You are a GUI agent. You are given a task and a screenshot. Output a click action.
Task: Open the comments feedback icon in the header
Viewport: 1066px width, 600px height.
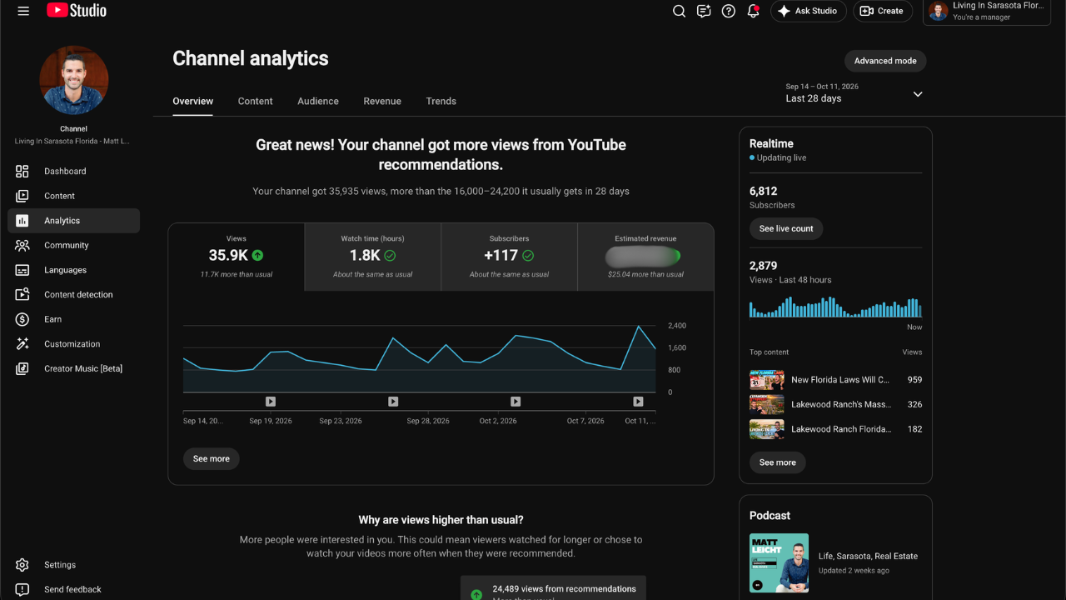click(704, 11)
